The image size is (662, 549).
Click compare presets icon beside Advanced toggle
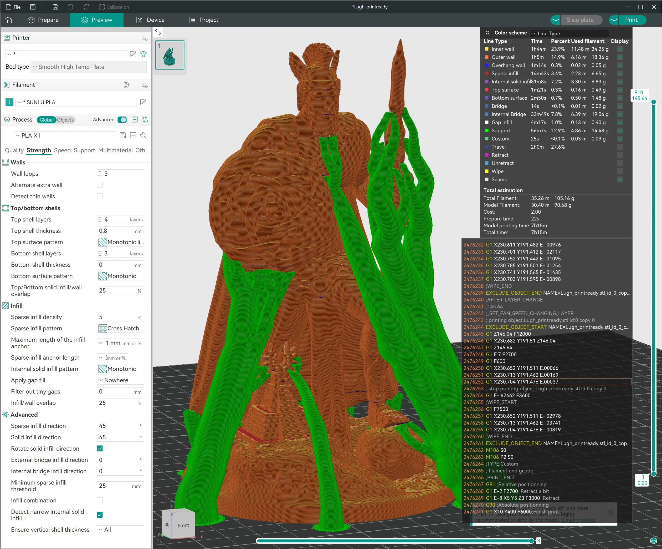(145, 120)
